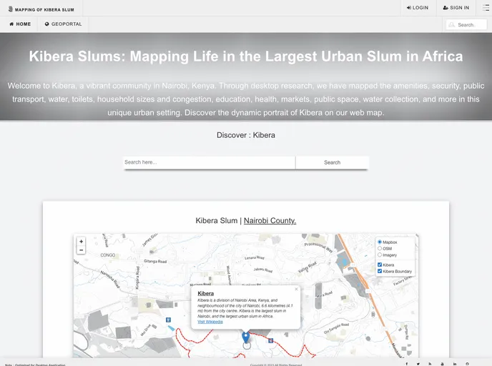The height and width of the screenshot is (366, 492).
Task: Zoom out the map with the minus button
Action: point(81,250)
